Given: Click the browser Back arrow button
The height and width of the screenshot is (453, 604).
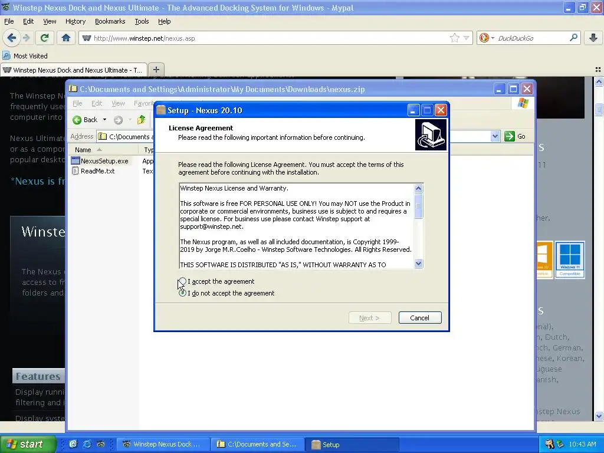Looking at the screenshot, I should point(12,38).
